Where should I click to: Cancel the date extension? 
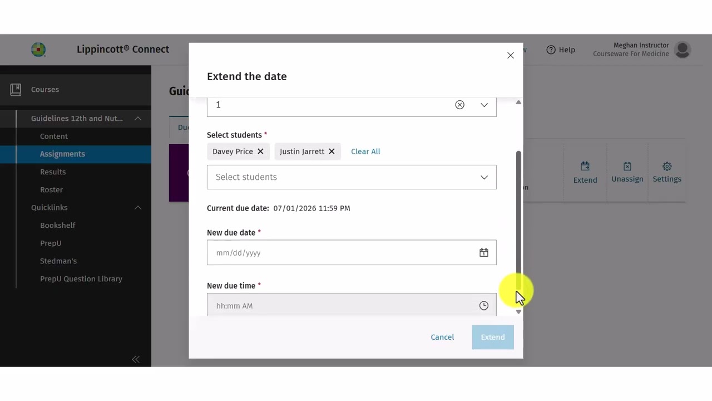click(x=442, y=337)
